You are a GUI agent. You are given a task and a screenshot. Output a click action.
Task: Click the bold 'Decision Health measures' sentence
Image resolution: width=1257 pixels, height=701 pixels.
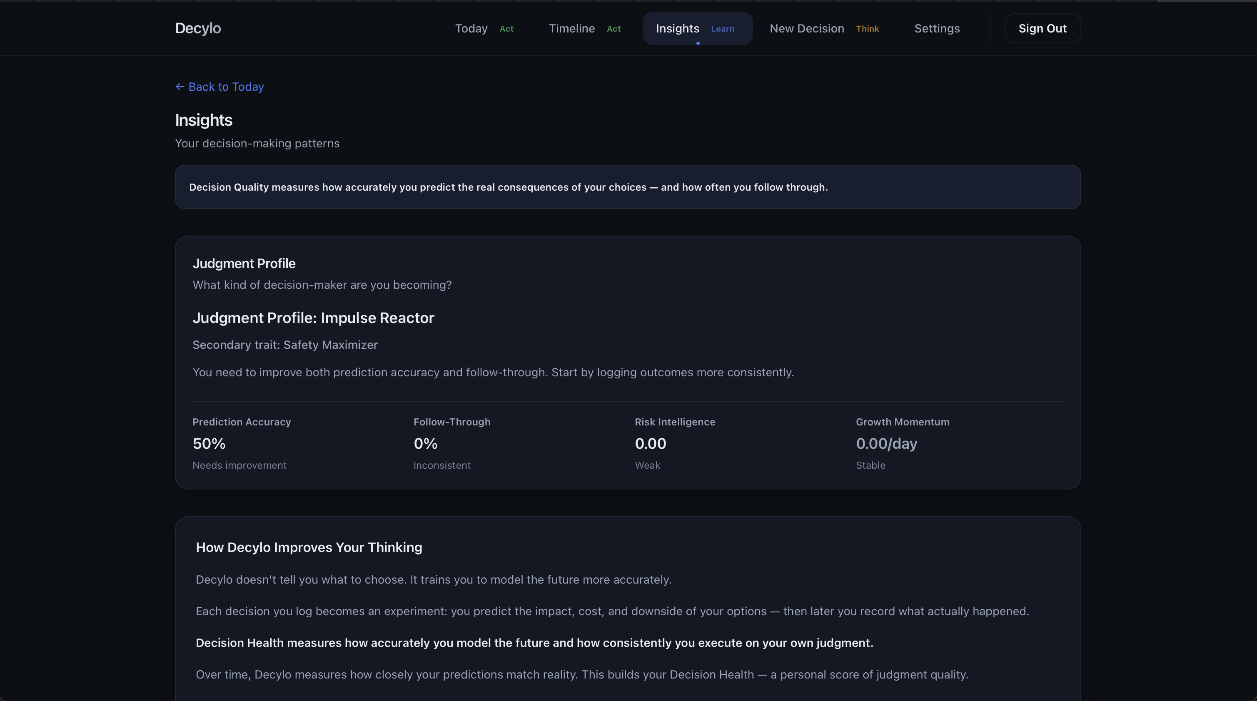534,643
